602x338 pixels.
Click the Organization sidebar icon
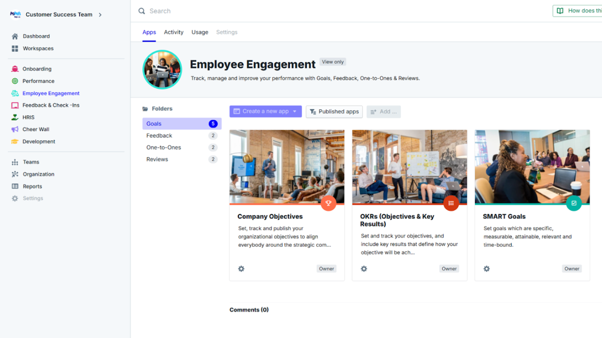click(x=15, y=174)
